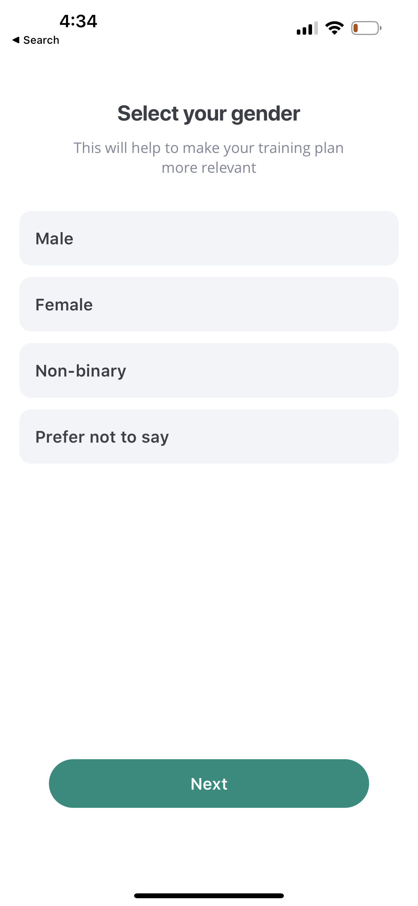Pick Female for your training plan

(x=209, y=305)
